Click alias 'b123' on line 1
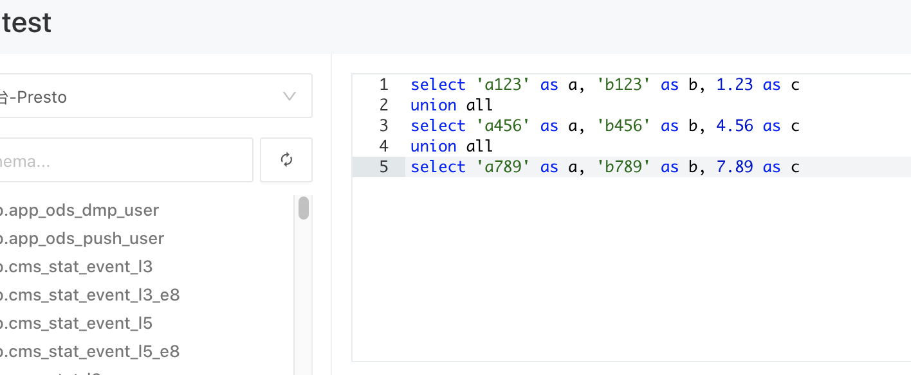 pos(623,84)
